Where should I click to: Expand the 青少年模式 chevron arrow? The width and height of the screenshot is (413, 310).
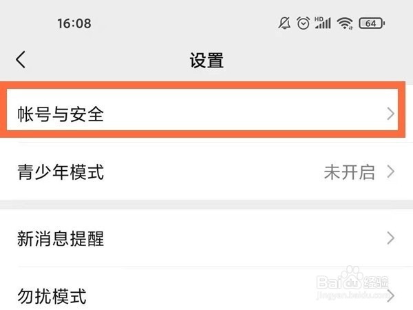click(391, 172)
